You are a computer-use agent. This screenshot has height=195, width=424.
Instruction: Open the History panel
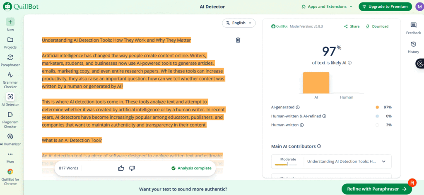tap(414, 47)
